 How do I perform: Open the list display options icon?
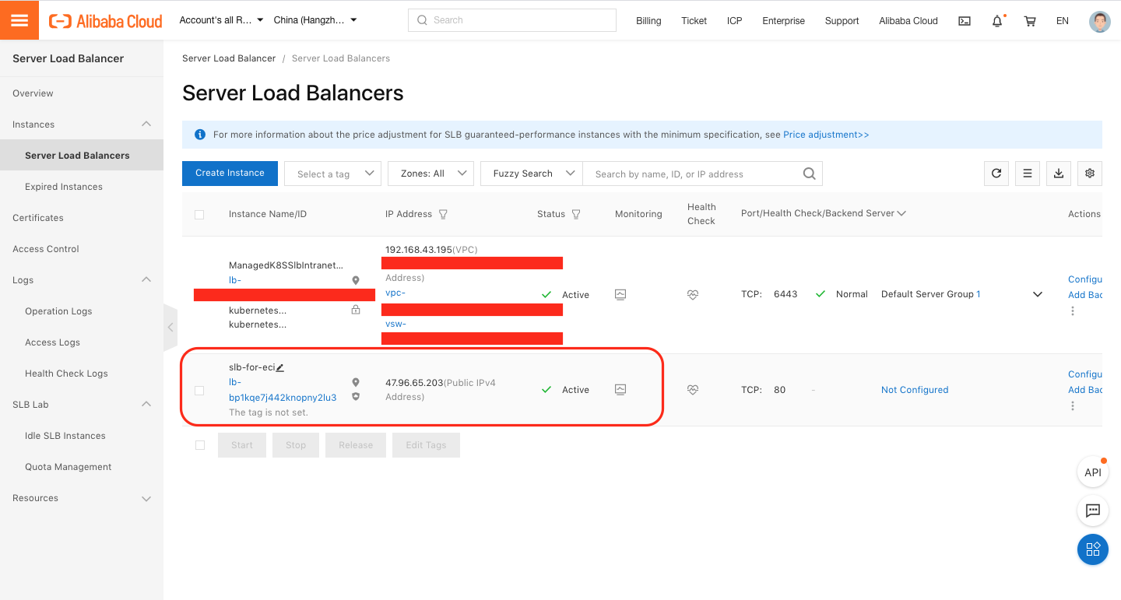(1028, 174)
